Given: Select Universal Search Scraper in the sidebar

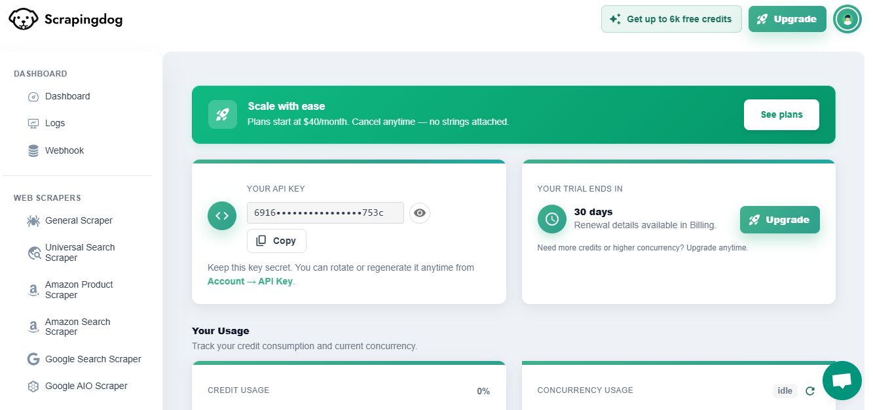Looking at the screenshot, I should 80,252.
